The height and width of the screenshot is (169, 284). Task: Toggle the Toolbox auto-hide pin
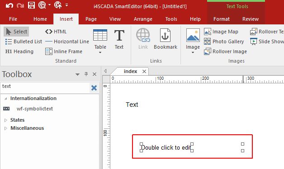[x=86, y=74]
